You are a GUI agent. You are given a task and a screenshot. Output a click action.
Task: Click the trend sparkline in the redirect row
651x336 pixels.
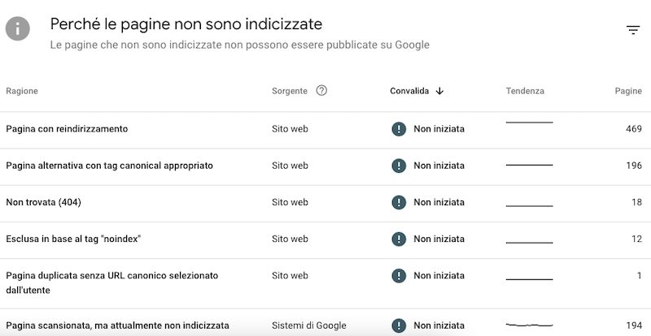click(x=529, y=124)
